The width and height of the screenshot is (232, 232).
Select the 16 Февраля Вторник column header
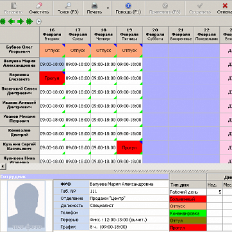click(x=52, y=35)
